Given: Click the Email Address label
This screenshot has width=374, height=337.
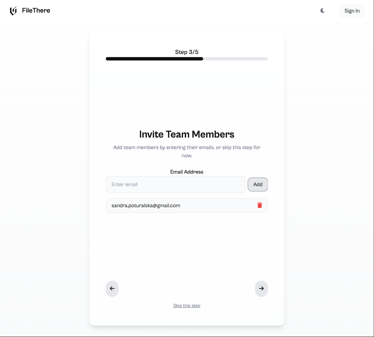Looking at the screenshot, I should (187, 172).
